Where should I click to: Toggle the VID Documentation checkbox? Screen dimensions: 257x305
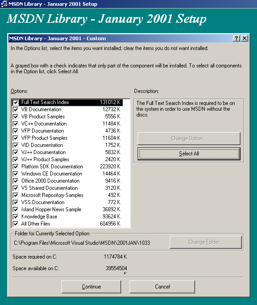click(16, 145)
